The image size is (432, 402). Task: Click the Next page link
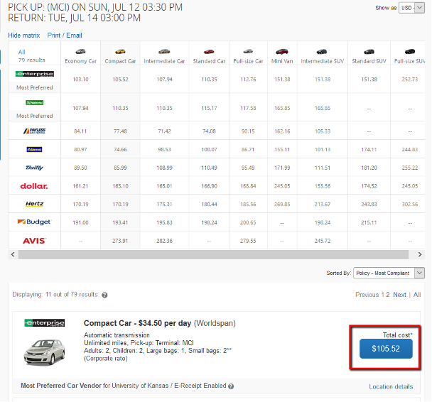(x=399, y=295)
